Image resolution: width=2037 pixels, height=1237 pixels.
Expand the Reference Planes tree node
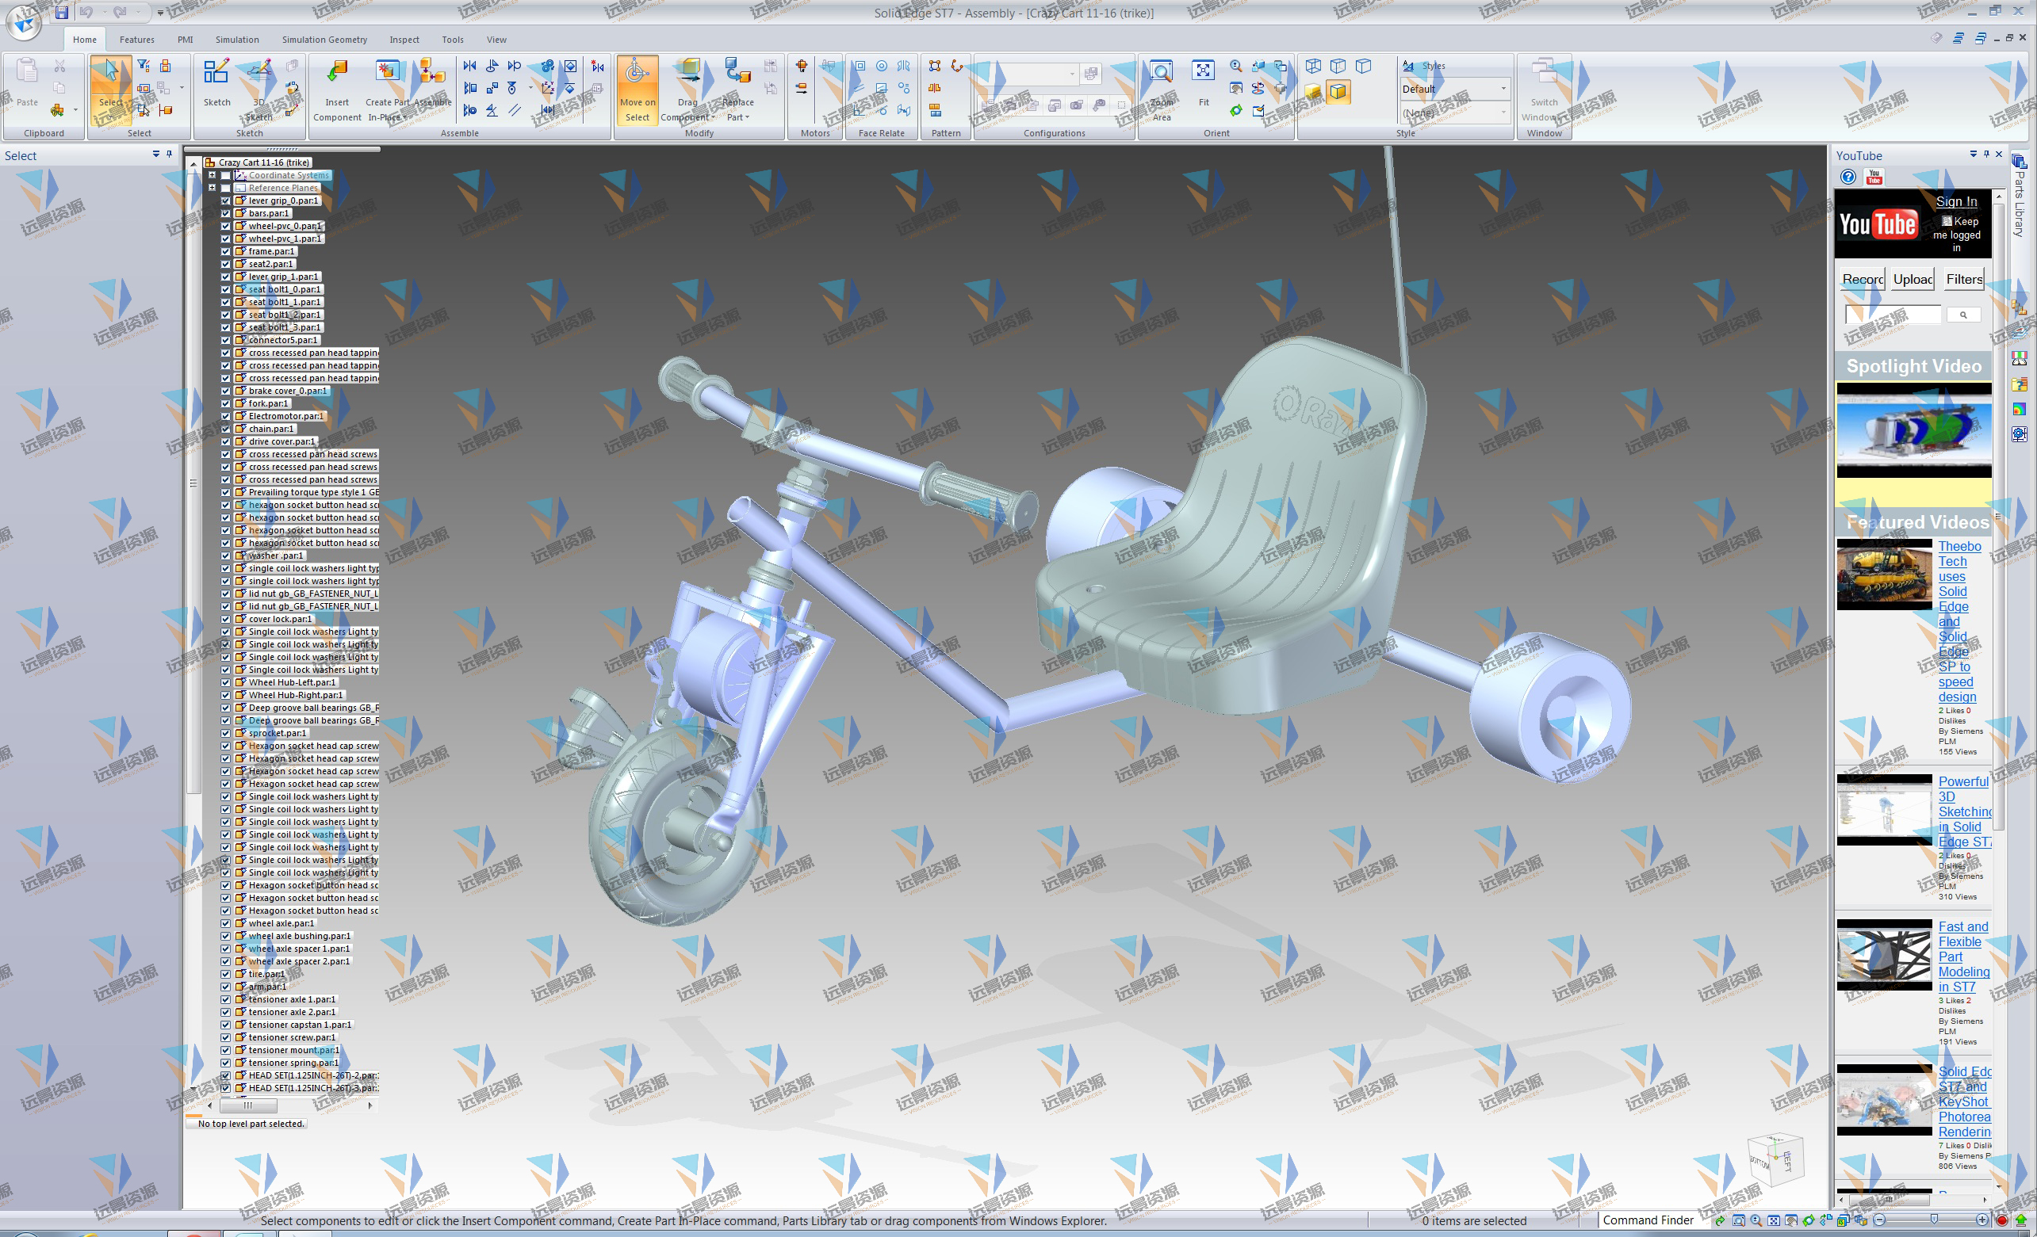click(212, 188)
